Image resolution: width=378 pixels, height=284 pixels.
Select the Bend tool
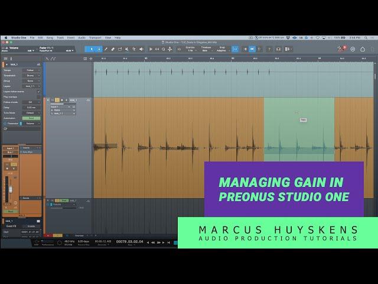134,49
